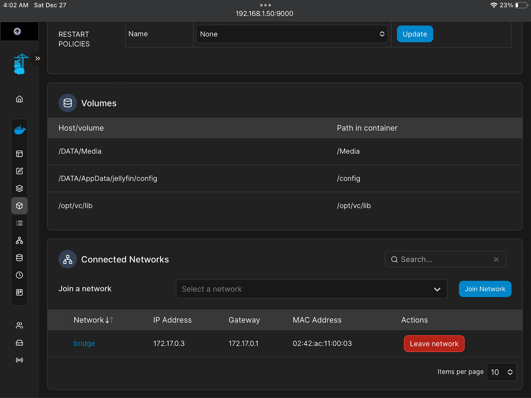
Task: Click the Docker whale environment icon
Action: tap(20, 130)
